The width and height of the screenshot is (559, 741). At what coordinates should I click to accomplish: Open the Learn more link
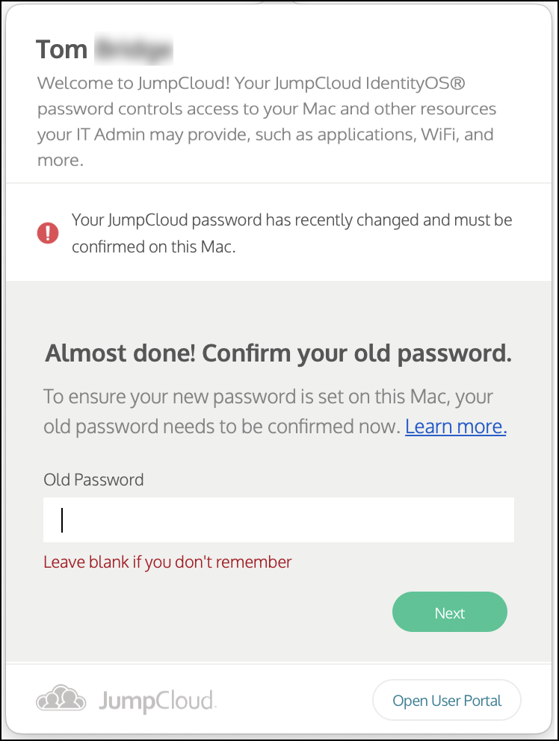point(456,427)
